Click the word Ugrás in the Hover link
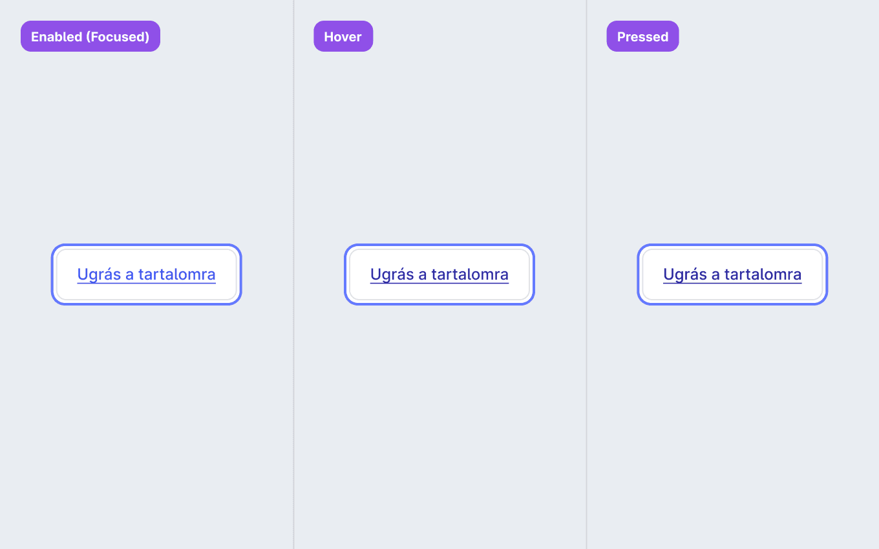The width and height of the screenshot is (879, 549). point(392,275)
